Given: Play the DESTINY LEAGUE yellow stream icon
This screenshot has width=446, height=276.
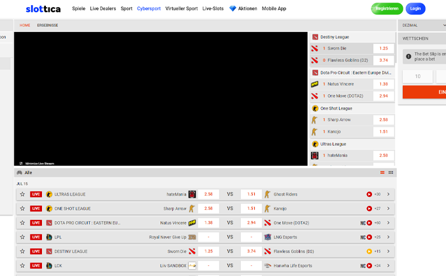Looking at the screenshot, I should click(369, 251).
